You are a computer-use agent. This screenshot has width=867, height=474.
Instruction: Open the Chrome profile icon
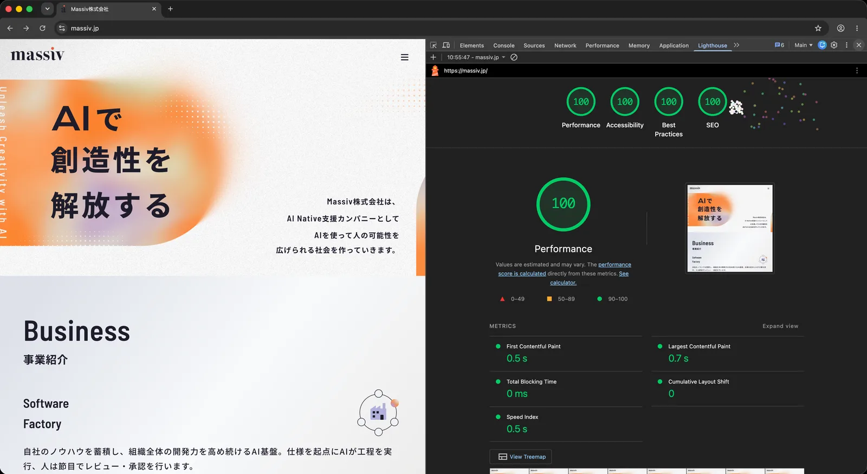840,28
